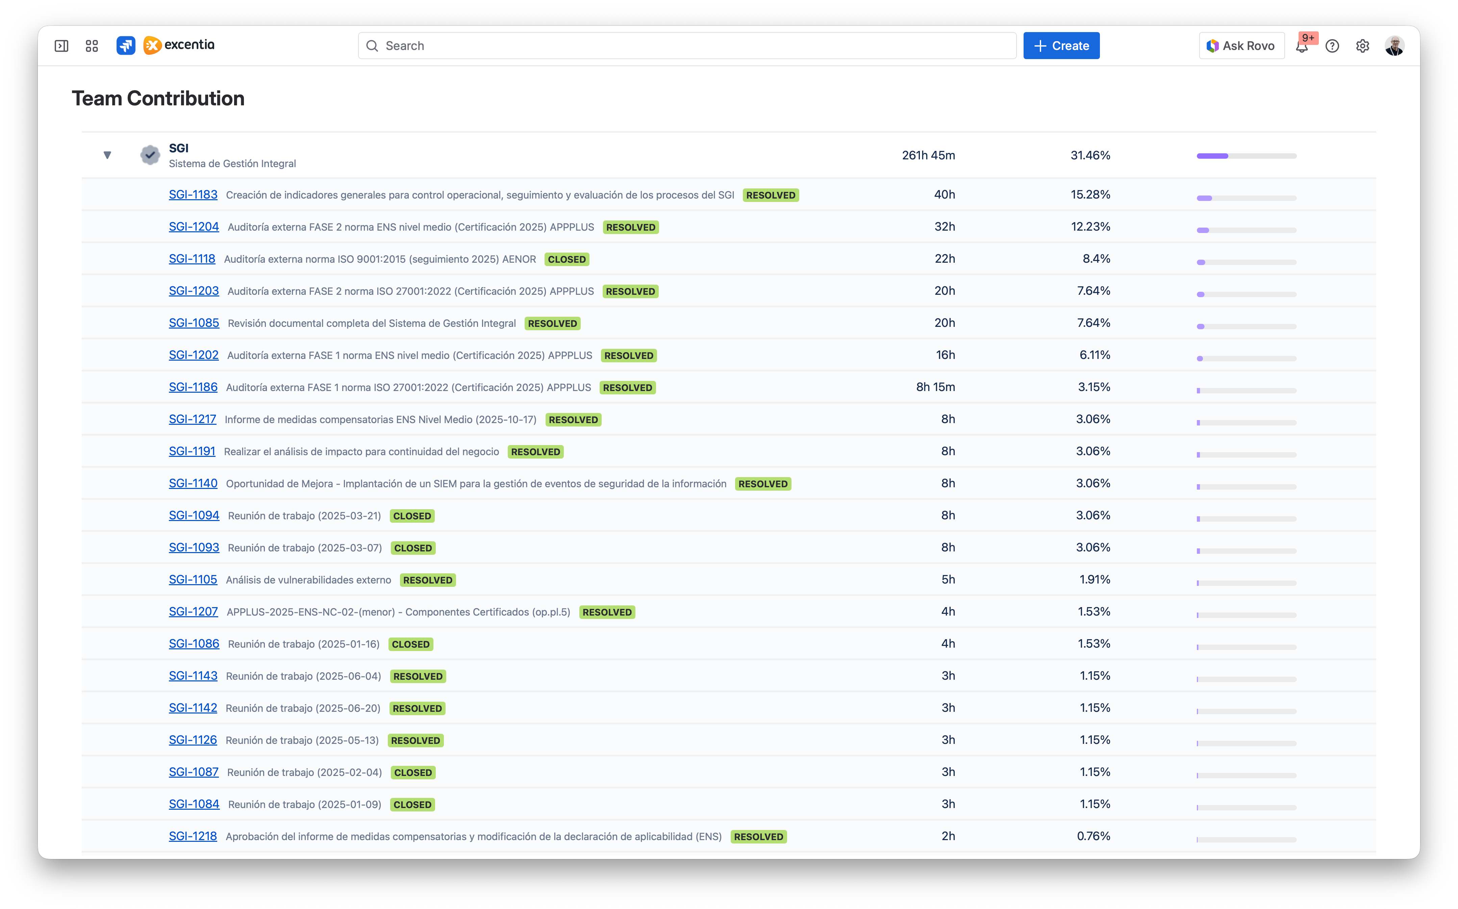Open notifications bell icon
The height and width of the screenshot is (909, 1458).
click(1302, 46)
